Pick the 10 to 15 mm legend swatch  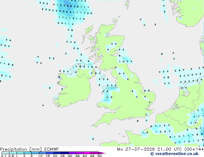(43, 153)
